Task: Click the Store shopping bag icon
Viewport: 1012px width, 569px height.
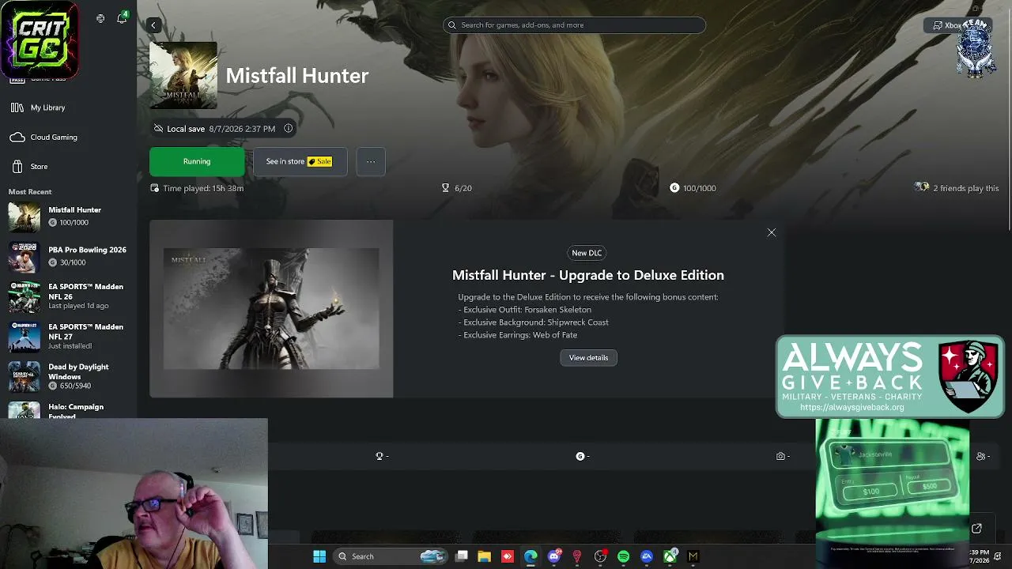Action: pyautogui.click(x=17, y=167)
